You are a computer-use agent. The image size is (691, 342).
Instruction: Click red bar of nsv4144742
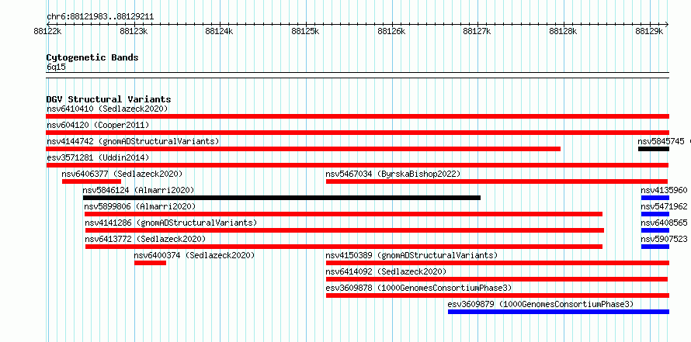(x=304, y=149)
